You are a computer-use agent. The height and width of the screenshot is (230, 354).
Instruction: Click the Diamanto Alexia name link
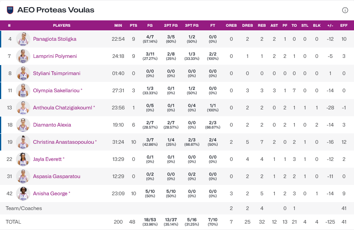(52, 125)
